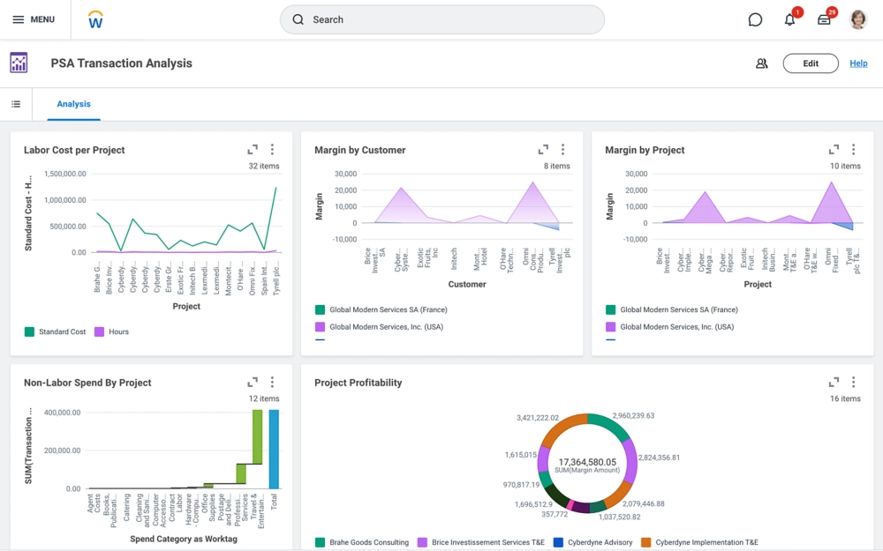The height and width of the screenshot is (551, 883).
Task: Toggle the Hours legend series
Action: pyautogui.click(x=111, y=332)
